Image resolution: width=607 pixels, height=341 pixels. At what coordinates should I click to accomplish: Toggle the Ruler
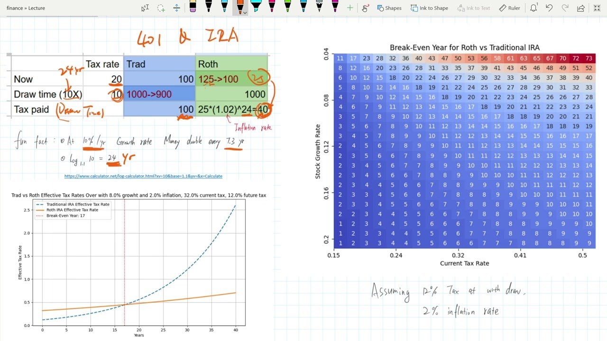[x=510, y=8]
